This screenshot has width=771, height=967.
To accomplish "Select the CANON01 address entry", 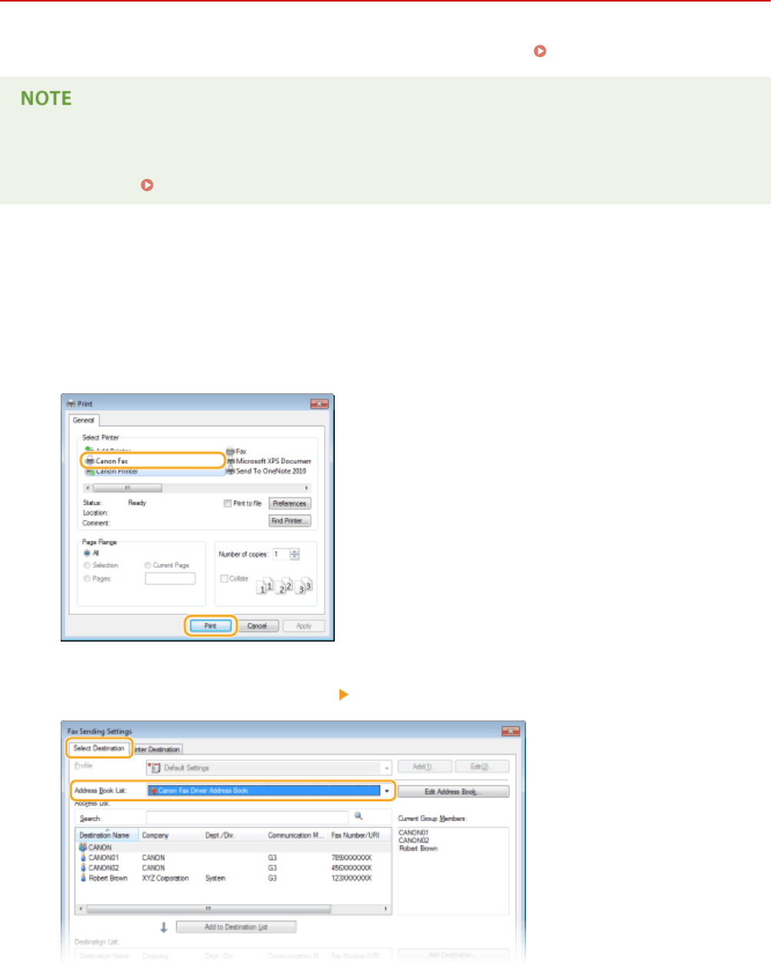I will 100,858.
